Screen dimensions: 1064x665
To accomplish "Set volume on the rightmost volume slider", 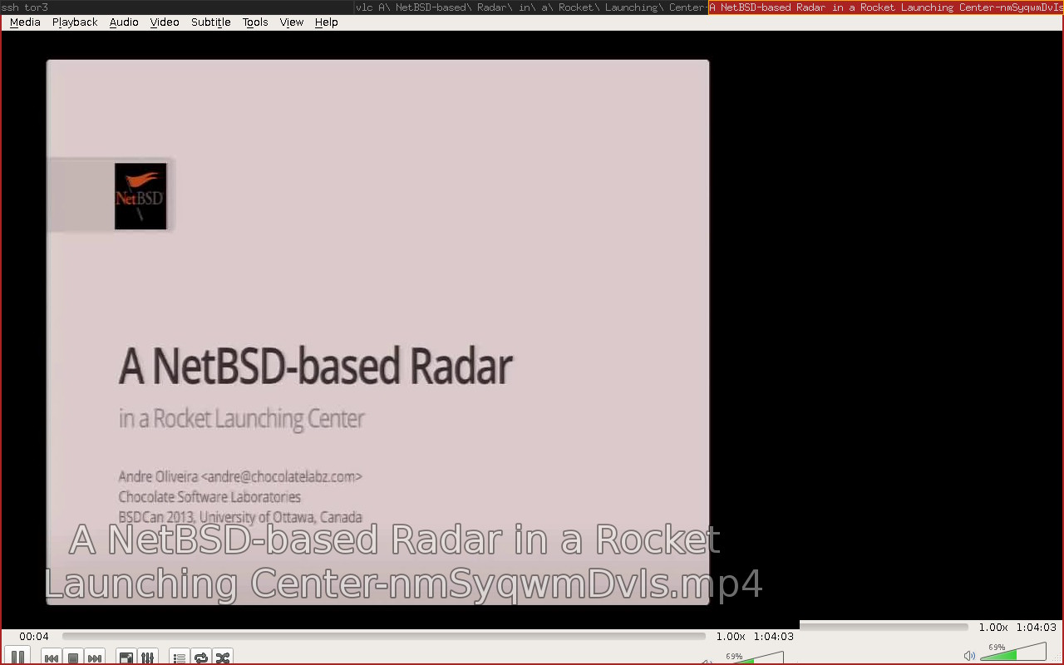I will coord(1013,652).
